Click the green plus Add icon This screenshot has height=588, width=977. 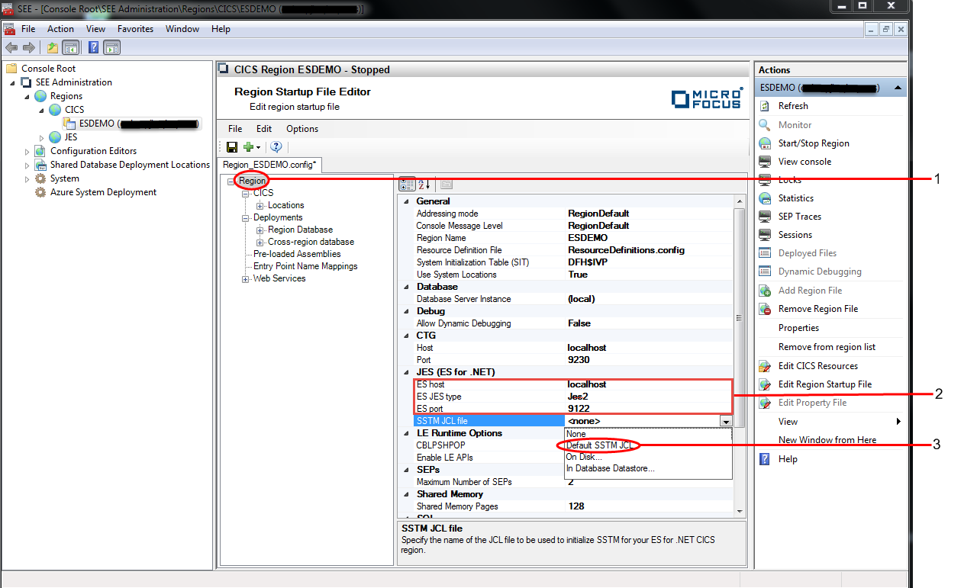[x=248, y=147]
